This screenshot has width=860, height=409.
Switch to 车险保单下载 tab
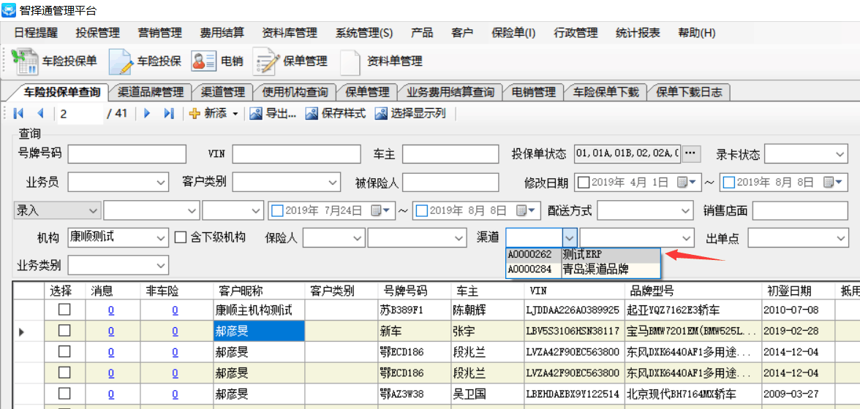(x=606, y=92)
